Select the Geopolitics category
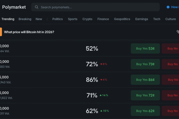 coord(122,19)
